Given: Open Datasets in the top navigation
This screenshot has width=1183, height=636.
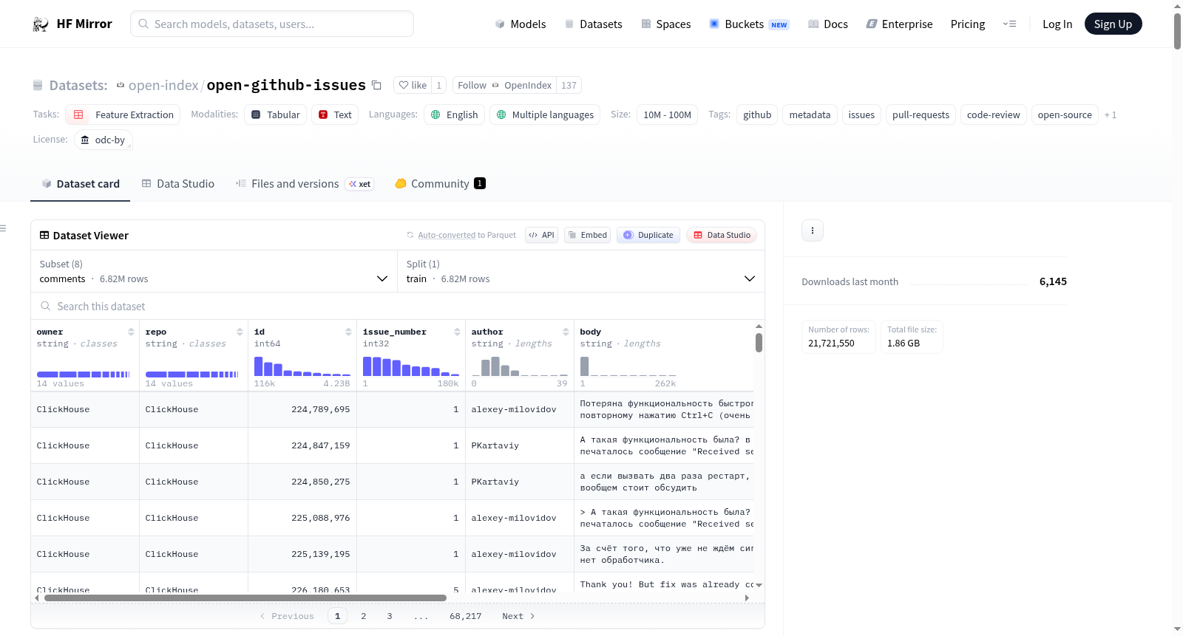Looking at the screenshot, I should 593,24.
